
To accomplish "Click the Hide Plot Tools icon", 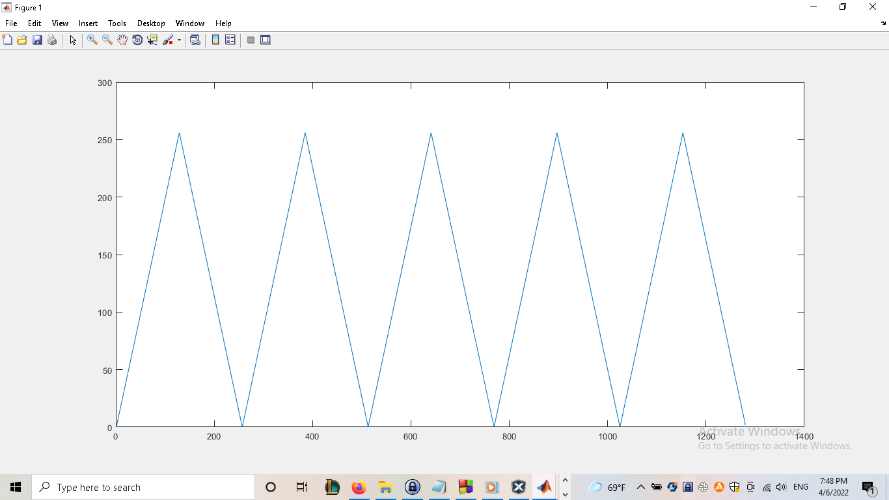I will coord(251,40).
